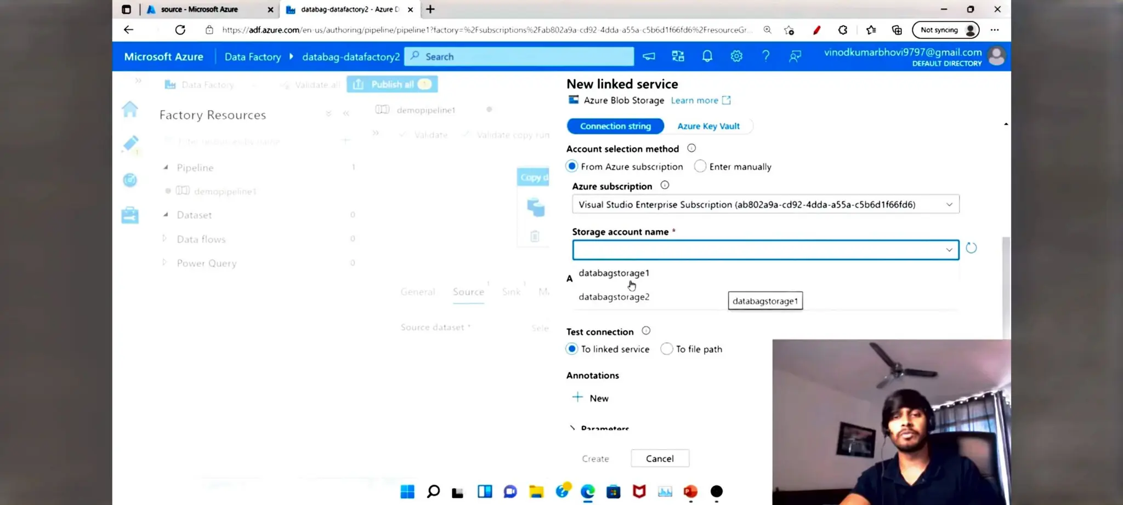
Task: Click the Cancel button
Action: click(660, 458)
